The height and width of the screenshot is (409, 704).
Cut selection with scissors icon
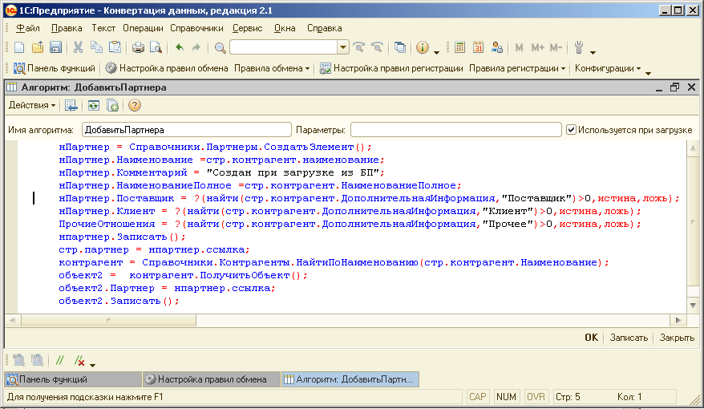(x=78, y=47)
